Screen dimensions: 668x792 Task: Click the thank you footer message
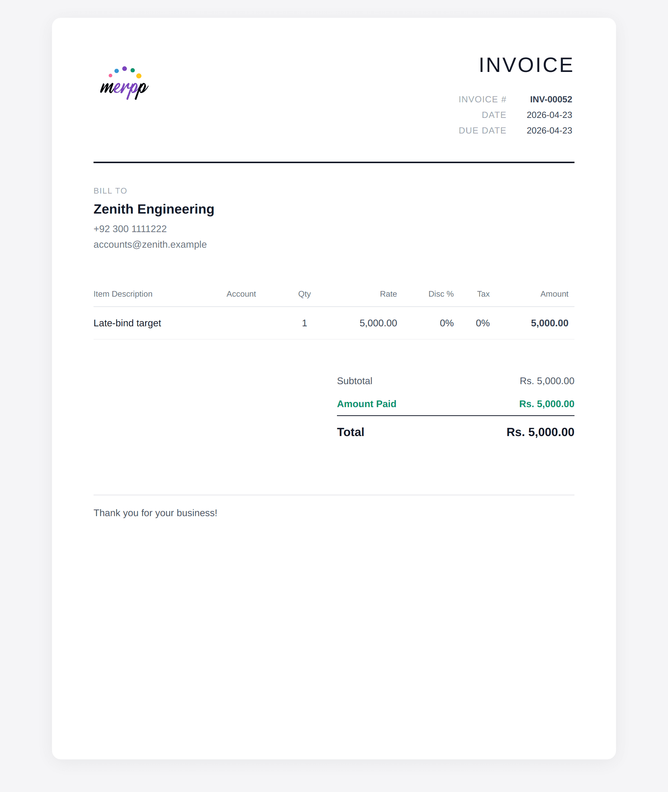(x=155, y=512)
